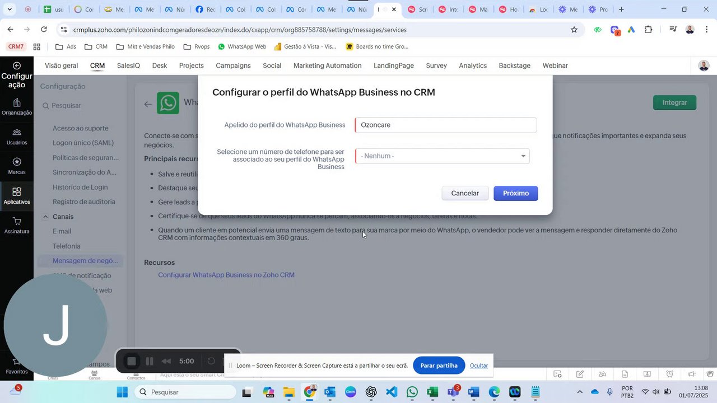Open Chrome extensions puzzle icon
Image resolution: width=717 pixels, height=403 pixels.
click(649, 30)
